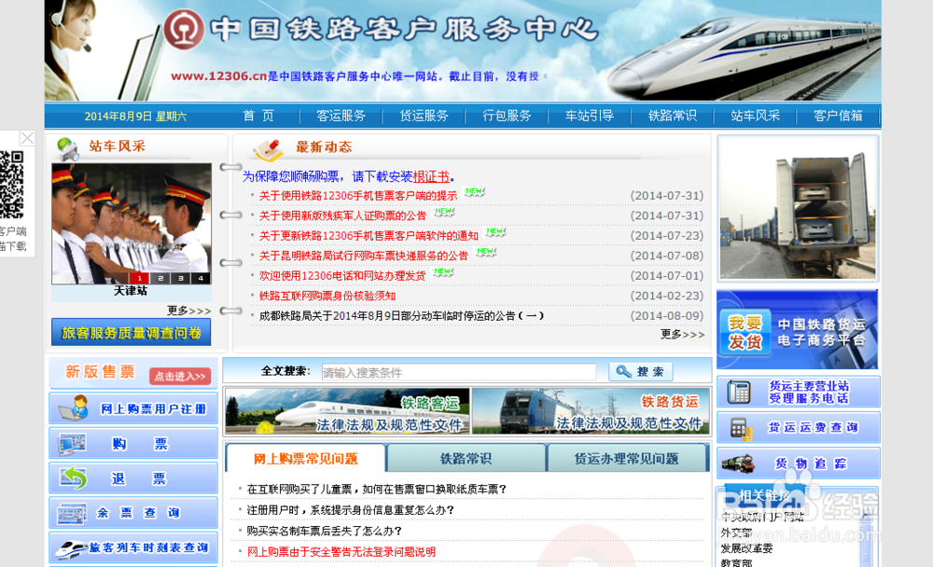
Task: Open 更多 under the station photo
Action: 188,311
